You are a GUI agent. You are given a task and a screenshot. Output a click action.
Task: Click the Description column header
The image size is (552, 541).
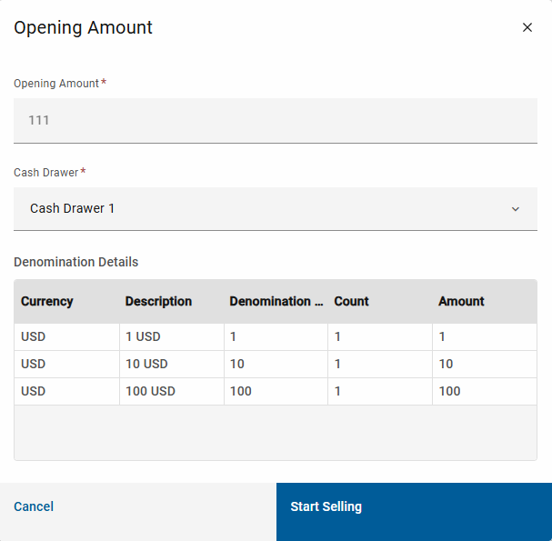[x=158, y=301]
